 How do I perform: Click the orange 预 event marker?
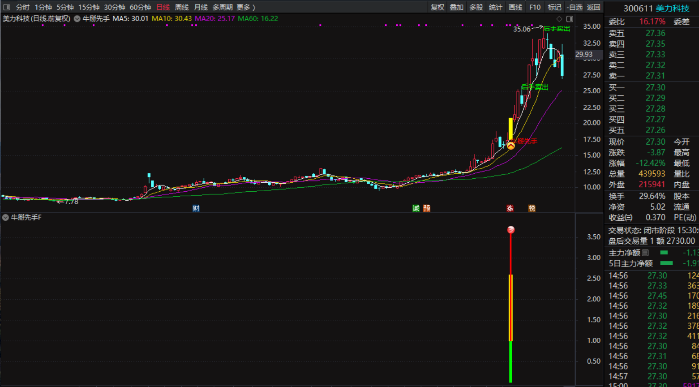(427, 208)
